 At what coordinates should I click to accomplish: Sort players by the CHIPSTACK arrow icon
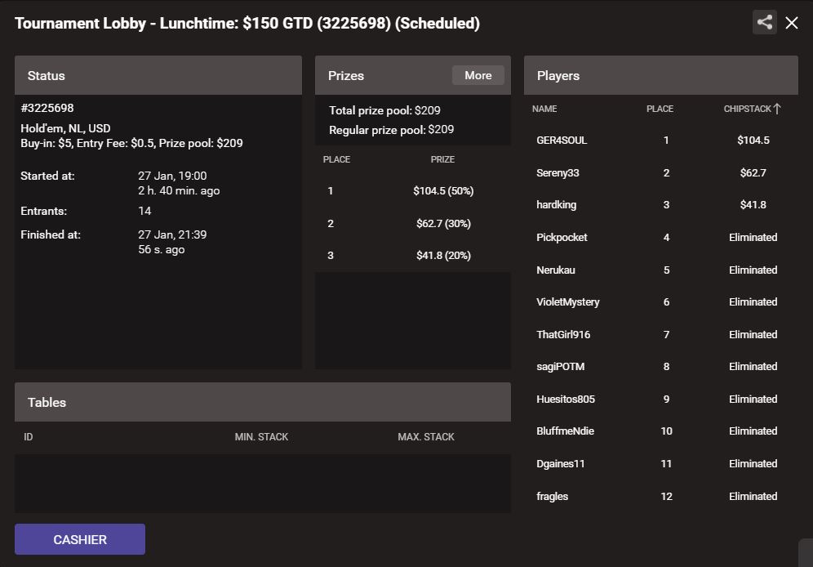777,109
